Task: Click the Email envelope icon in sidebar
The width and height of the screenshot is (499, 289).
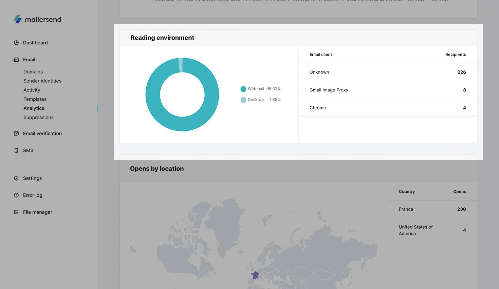Action: click(16, 60)
